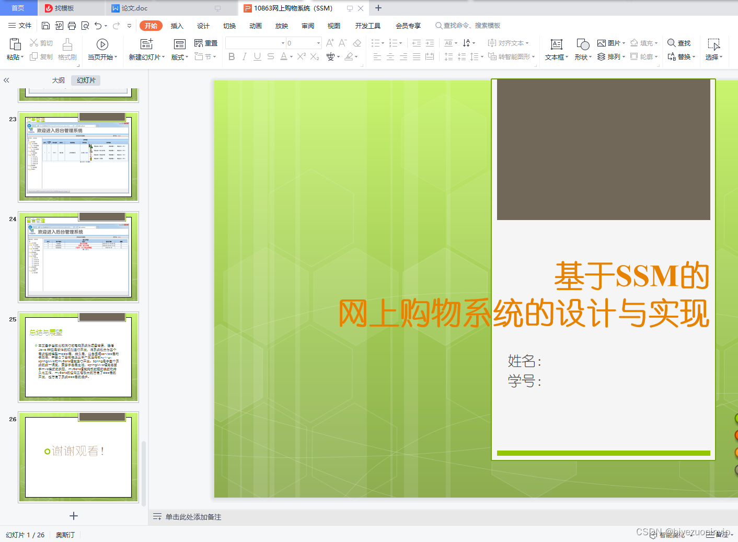
Task: Expand the Section (节) dropdown
Action: (x=214, y=57)
